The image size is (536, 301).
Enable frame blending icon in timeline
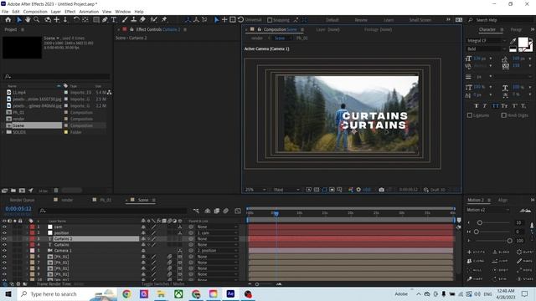pos(217,211)
